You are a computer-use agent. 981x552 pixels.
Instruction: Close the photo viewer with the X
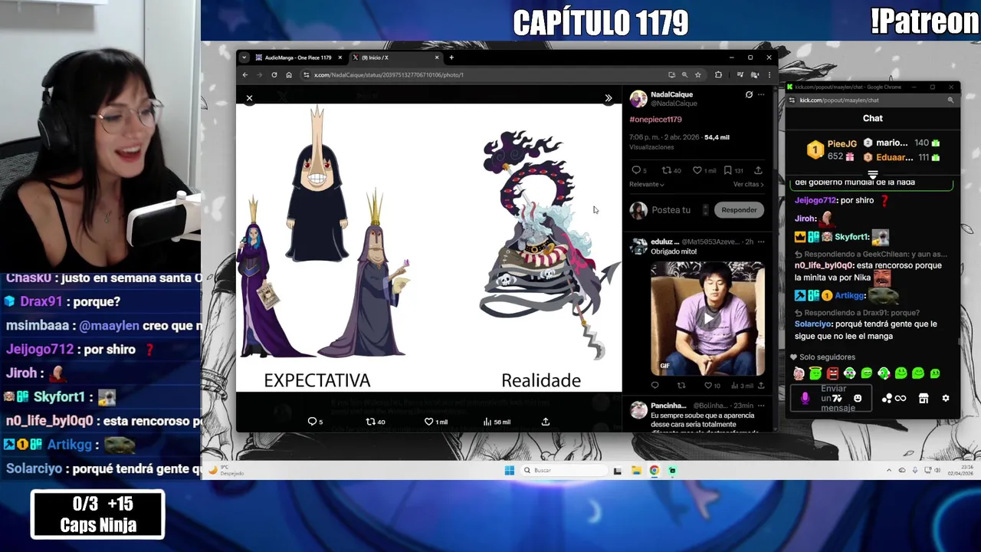[x=249, y=98]
